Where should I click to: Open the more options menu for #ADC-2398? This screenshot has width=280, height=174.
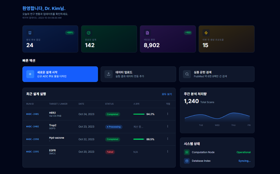click(168, 139)
